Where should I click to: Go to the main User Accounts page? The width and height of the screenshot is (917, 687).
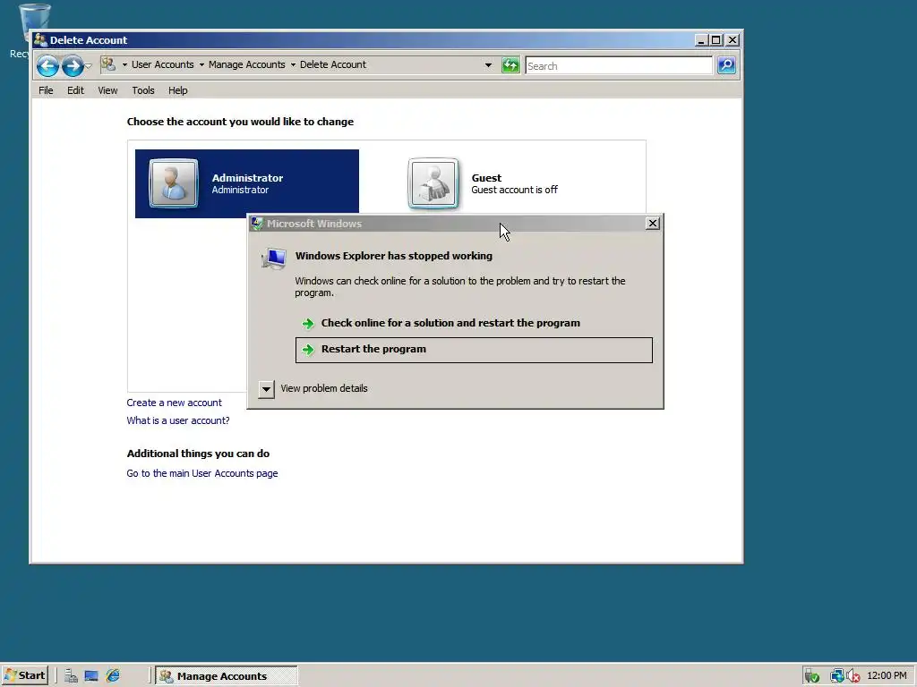pos(202,473)
